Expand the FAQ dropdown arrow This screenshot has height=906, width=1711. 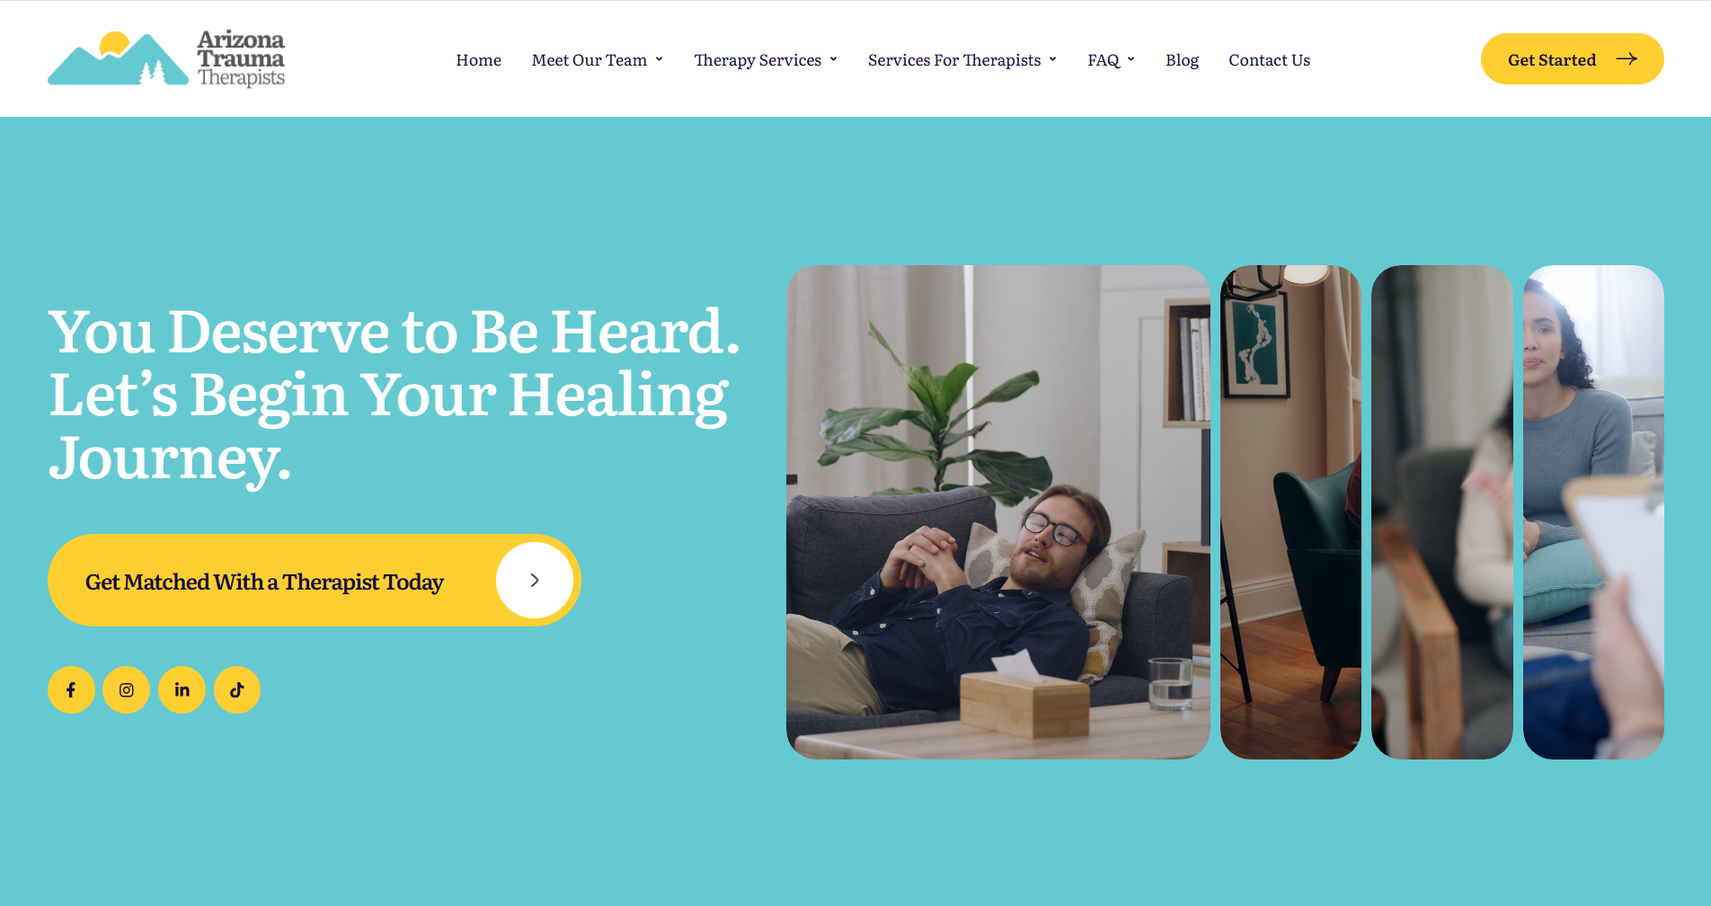coord(1130,59)
